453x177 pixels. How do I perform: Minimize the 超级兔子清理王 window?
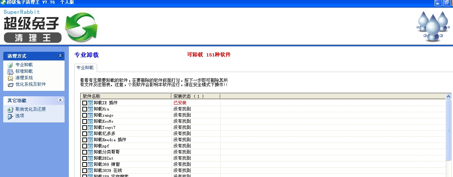438,3
